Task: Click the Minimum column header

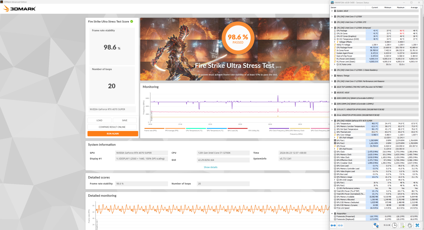Action: [x=385, y=7]
